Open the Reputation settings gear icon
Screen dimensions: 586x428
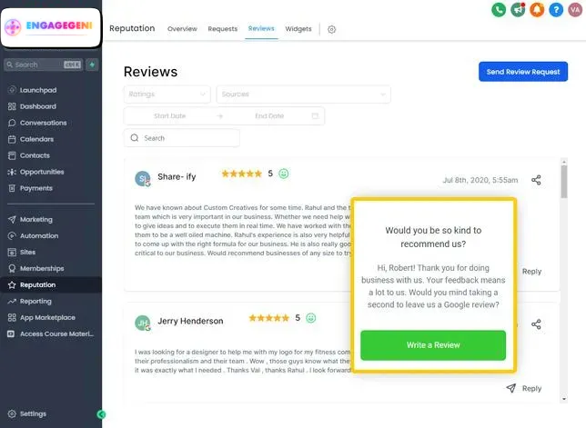pos(331,29)
